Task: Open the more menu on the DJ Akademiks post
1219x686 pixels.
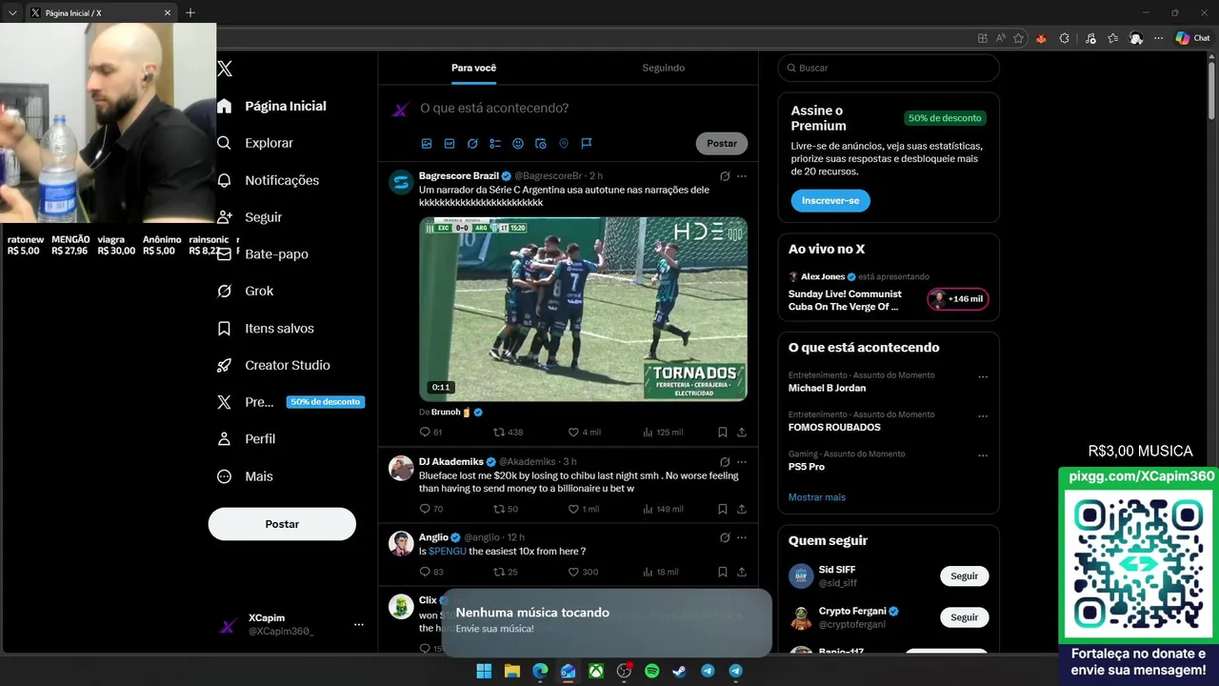Action: [x=742, y=462]
